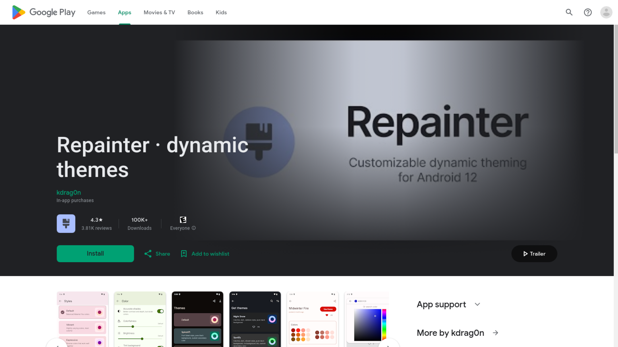This screenshot has height=347, width=618.
Task: Open More by kdrag0n arrow
Action: [x=495, y=333]
